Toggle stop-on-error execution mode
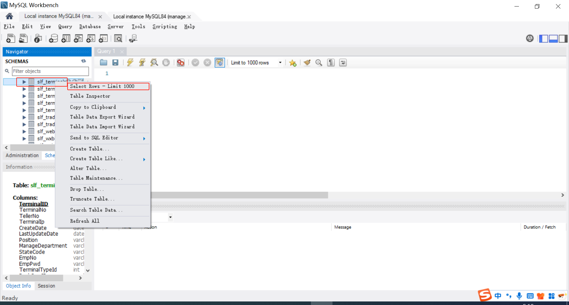This screenshot has width=569, height=305. tap(180, 63)
